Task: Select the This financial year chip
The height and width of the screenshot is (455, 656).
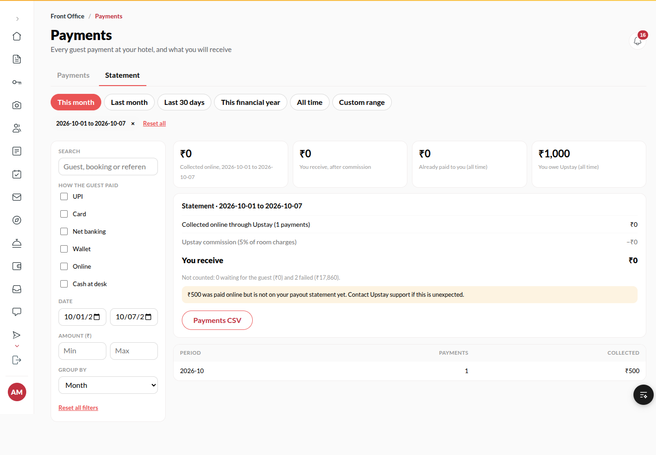Action: tap(250, 102)
